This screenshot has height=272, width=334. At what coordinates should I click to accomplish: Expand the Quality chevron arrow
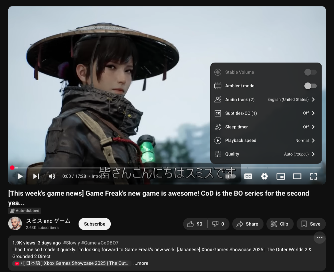pos(313,154)
